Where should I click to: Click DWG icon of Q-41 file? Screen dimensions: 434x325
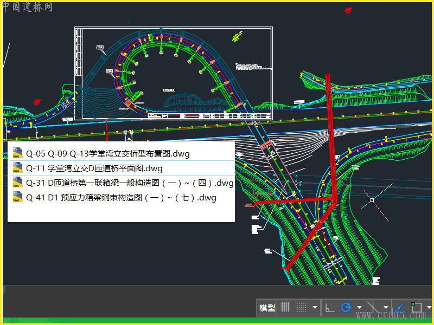click(x=17, y=197)
